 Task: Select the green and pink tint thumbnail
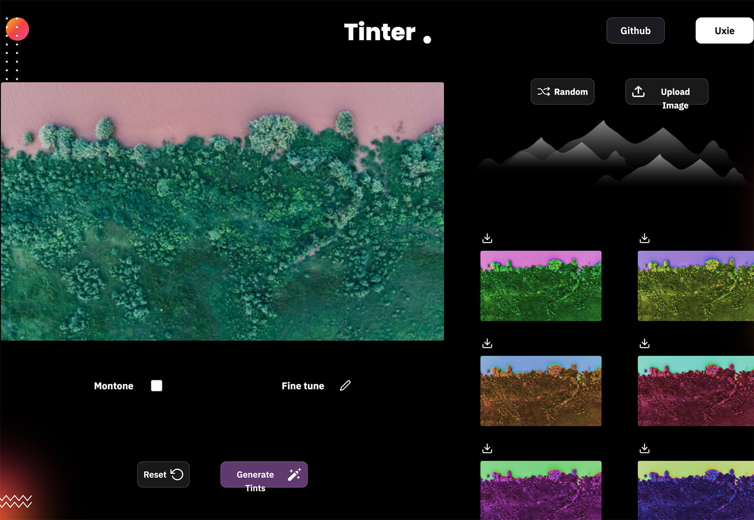tap(541, 286)
